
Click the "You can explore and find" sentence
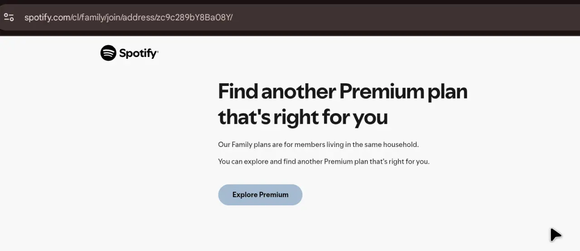[324, 161]
